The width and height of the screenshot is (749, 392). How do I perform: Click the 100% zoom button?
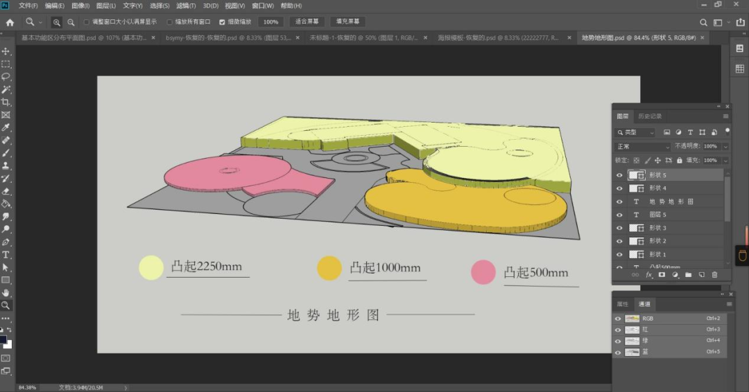(x=270, y=22)
